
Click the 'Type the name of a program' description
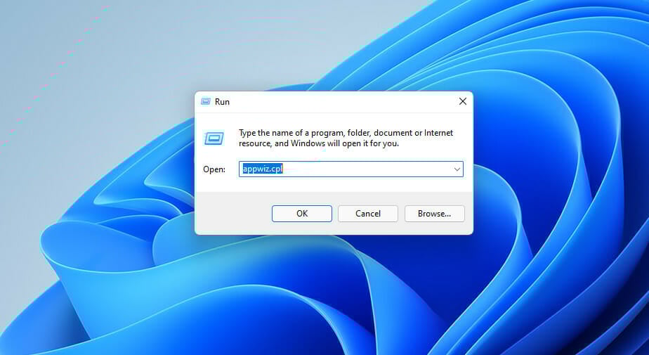[346, 138]
